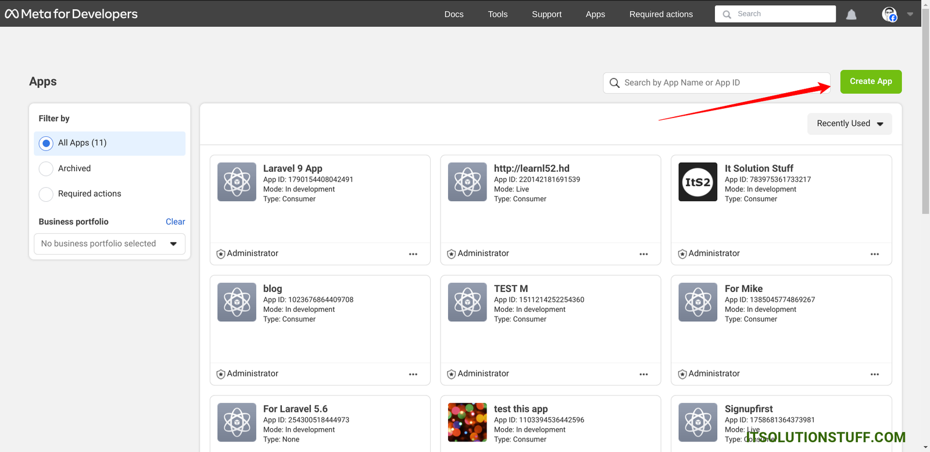Click the test this app thumbnail image
The height and width of the screenshot is (452, 930).
pos(467,422)
